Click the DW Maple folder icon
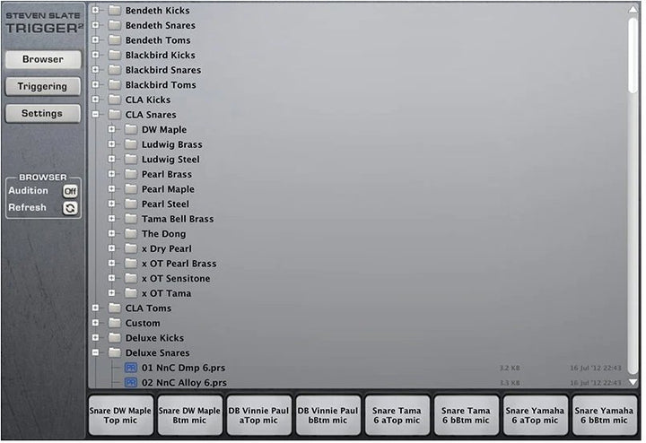The width and height of the screenshot is (646, 443). 130,130
